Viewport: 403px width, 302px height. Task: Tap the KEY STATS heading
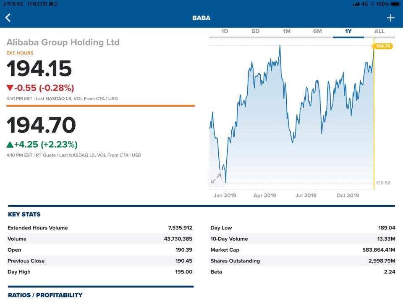tap(24, 214)
